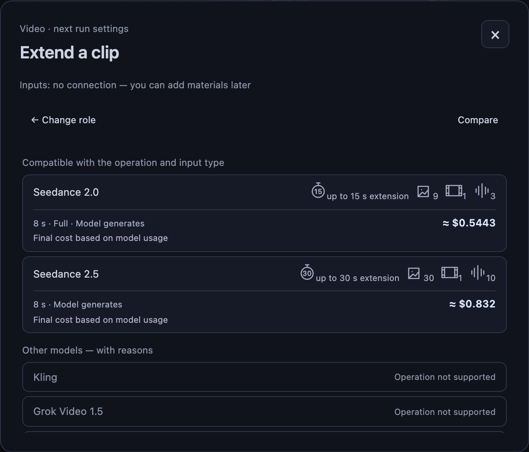
Task: Click the image input icon in Seedance 2.5
Action: [x=414, y=273]
